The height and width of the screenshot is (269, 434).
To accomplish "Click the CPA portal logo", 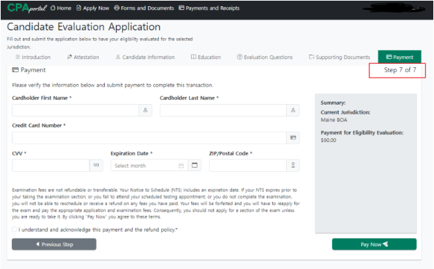I will point(27,8).
